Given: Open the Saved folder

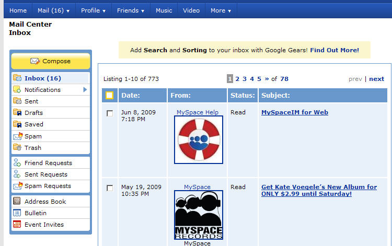Looking at the screenshot, I should [x=50, y=124].
